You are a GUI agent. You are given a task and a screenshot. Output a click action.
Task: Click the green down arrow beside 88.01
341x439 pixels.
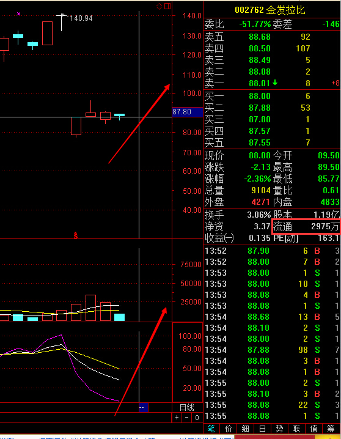click(x=275, y=83)
